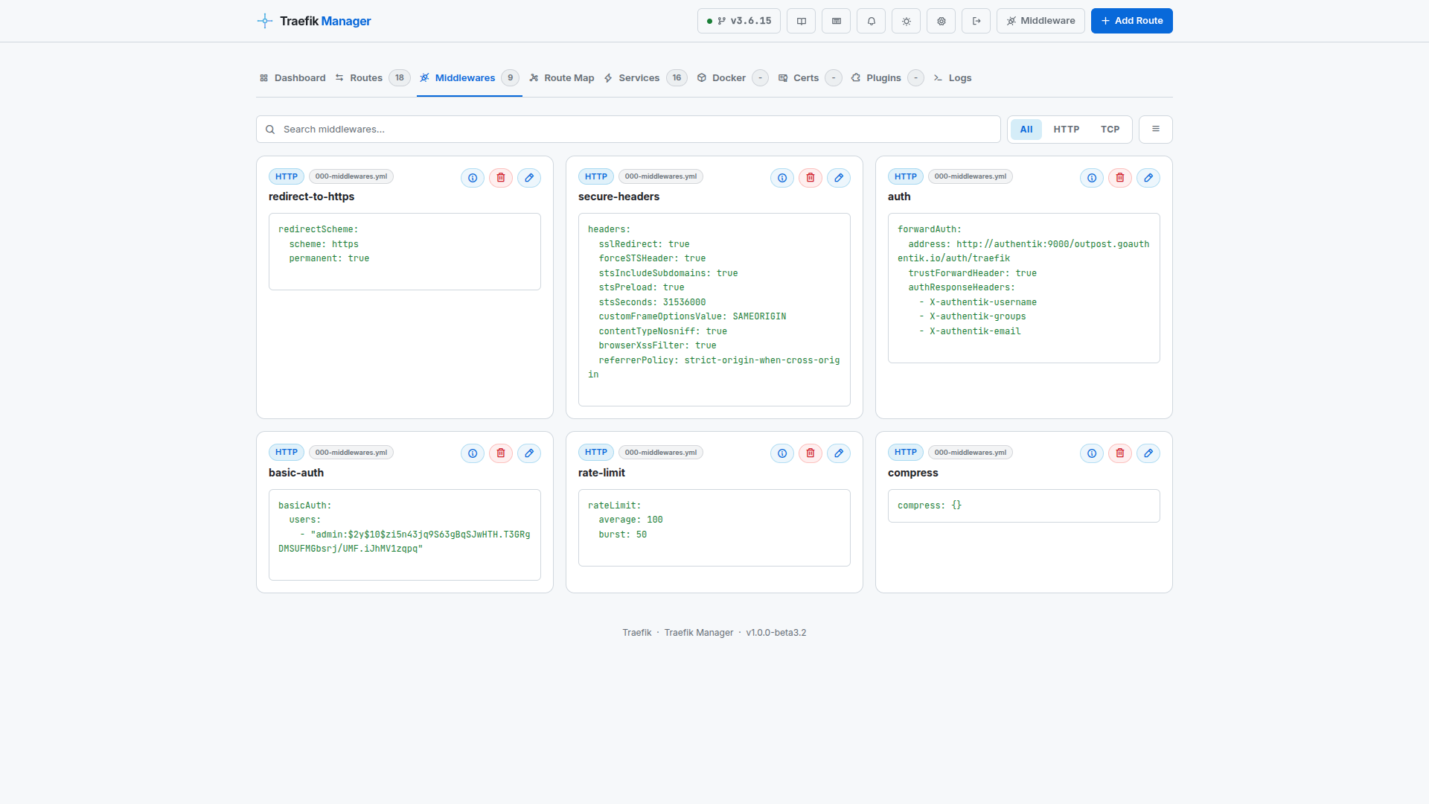Open the Traefik Manager footer link

699,633
